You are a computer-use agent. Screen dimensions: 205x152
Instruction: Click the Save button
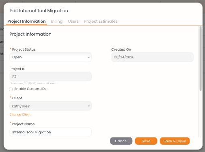[x=146, y=141]
